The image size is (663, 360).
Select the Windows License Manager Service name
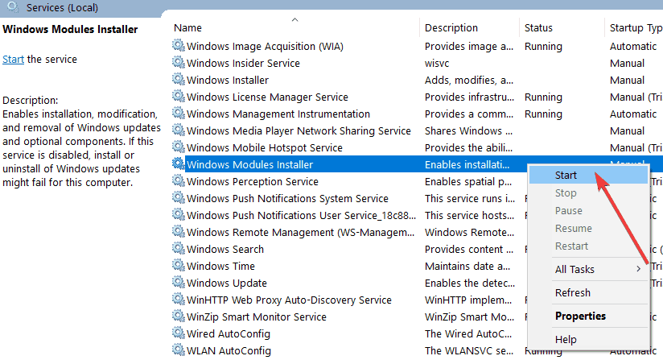(x=267, y=97)
